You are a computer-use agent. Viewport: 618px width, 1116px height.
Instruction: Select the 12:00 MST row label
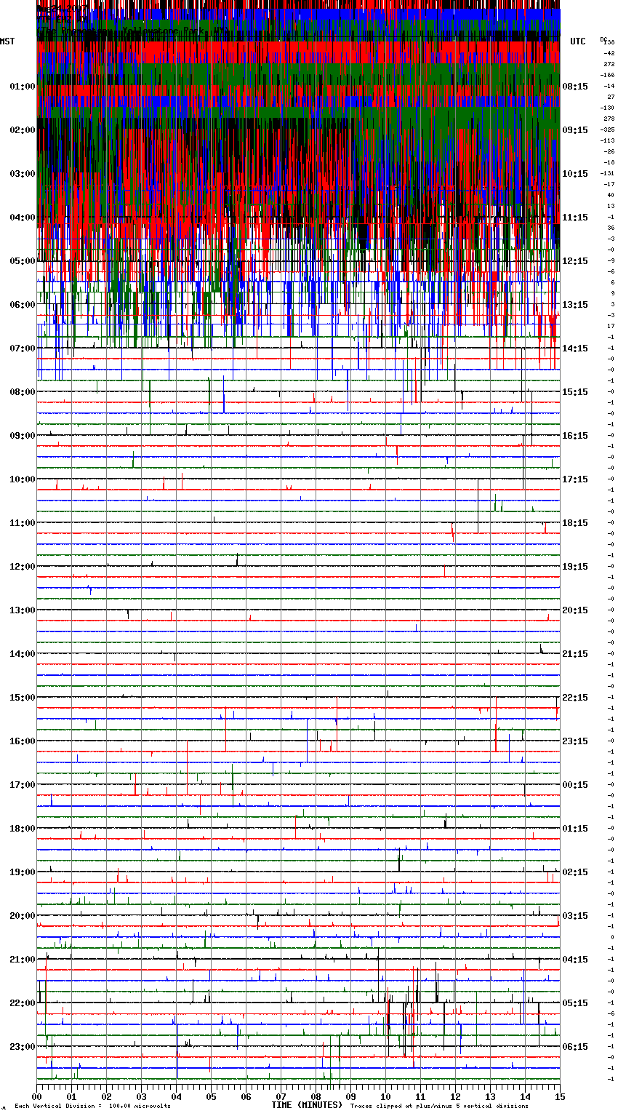point(23,567)
